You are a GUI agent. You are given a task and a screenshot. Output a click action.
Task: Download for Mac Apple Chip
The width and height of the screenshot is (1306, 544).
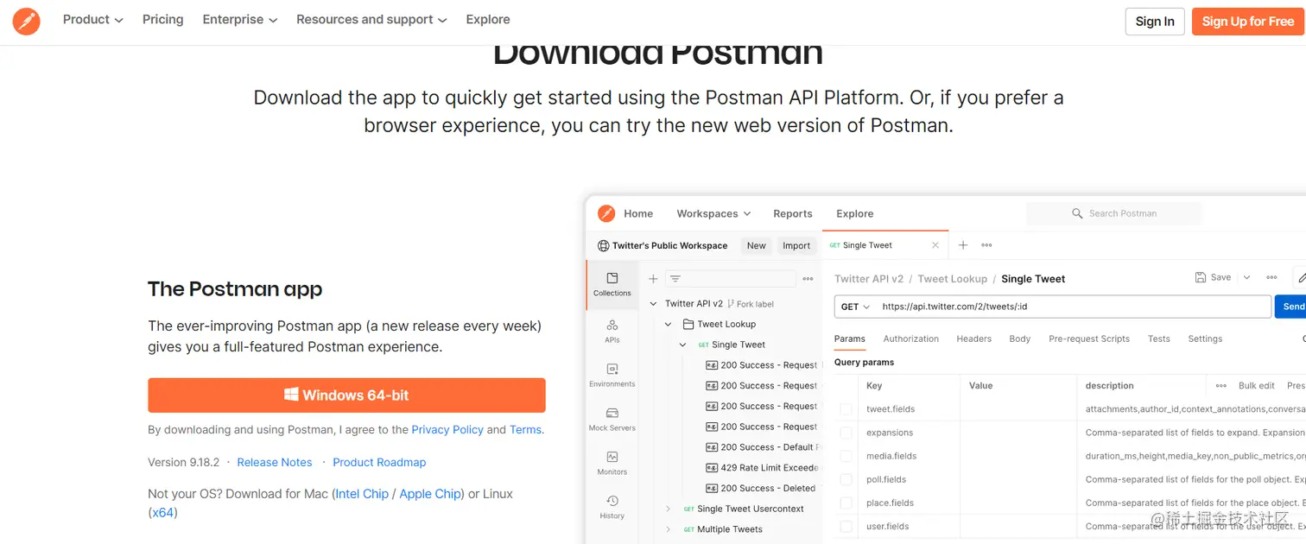pos(430,494)
